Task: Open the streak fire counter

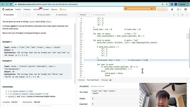Action: pos(179,9)
